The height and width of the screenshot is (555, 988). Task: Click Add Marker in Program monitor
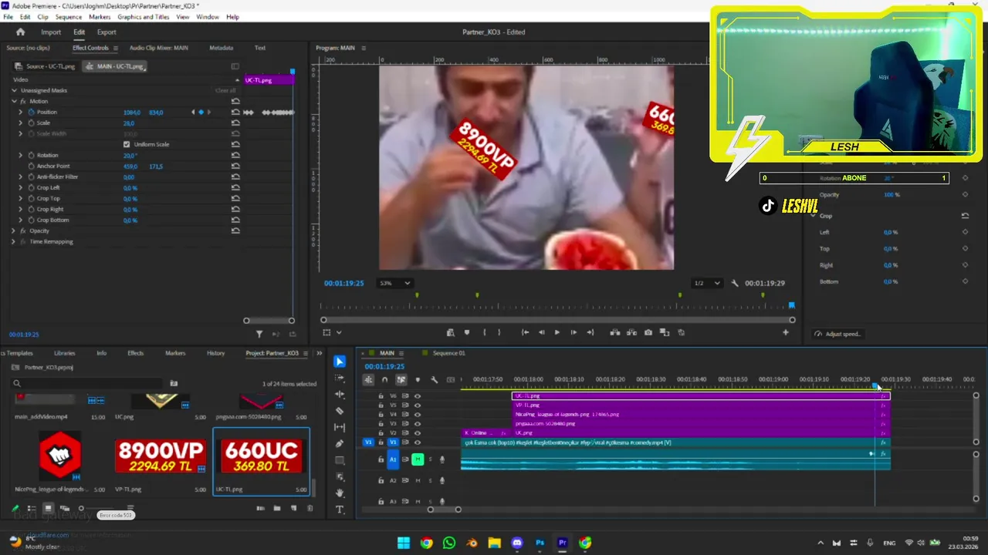click(467, 332)
